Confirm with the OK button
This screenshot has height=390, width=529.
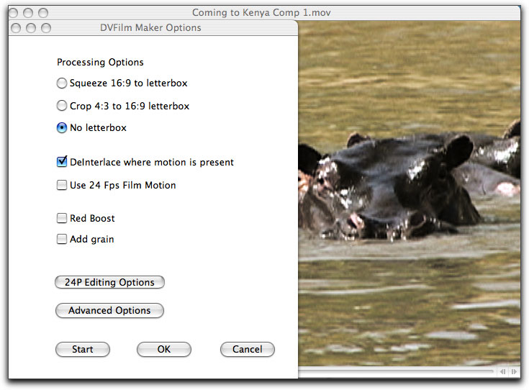point(164,349)
